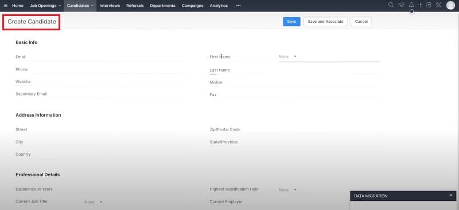Go to the Home tab
The height and width of the screenshot is (210, 459).
[x=18, y=6]
